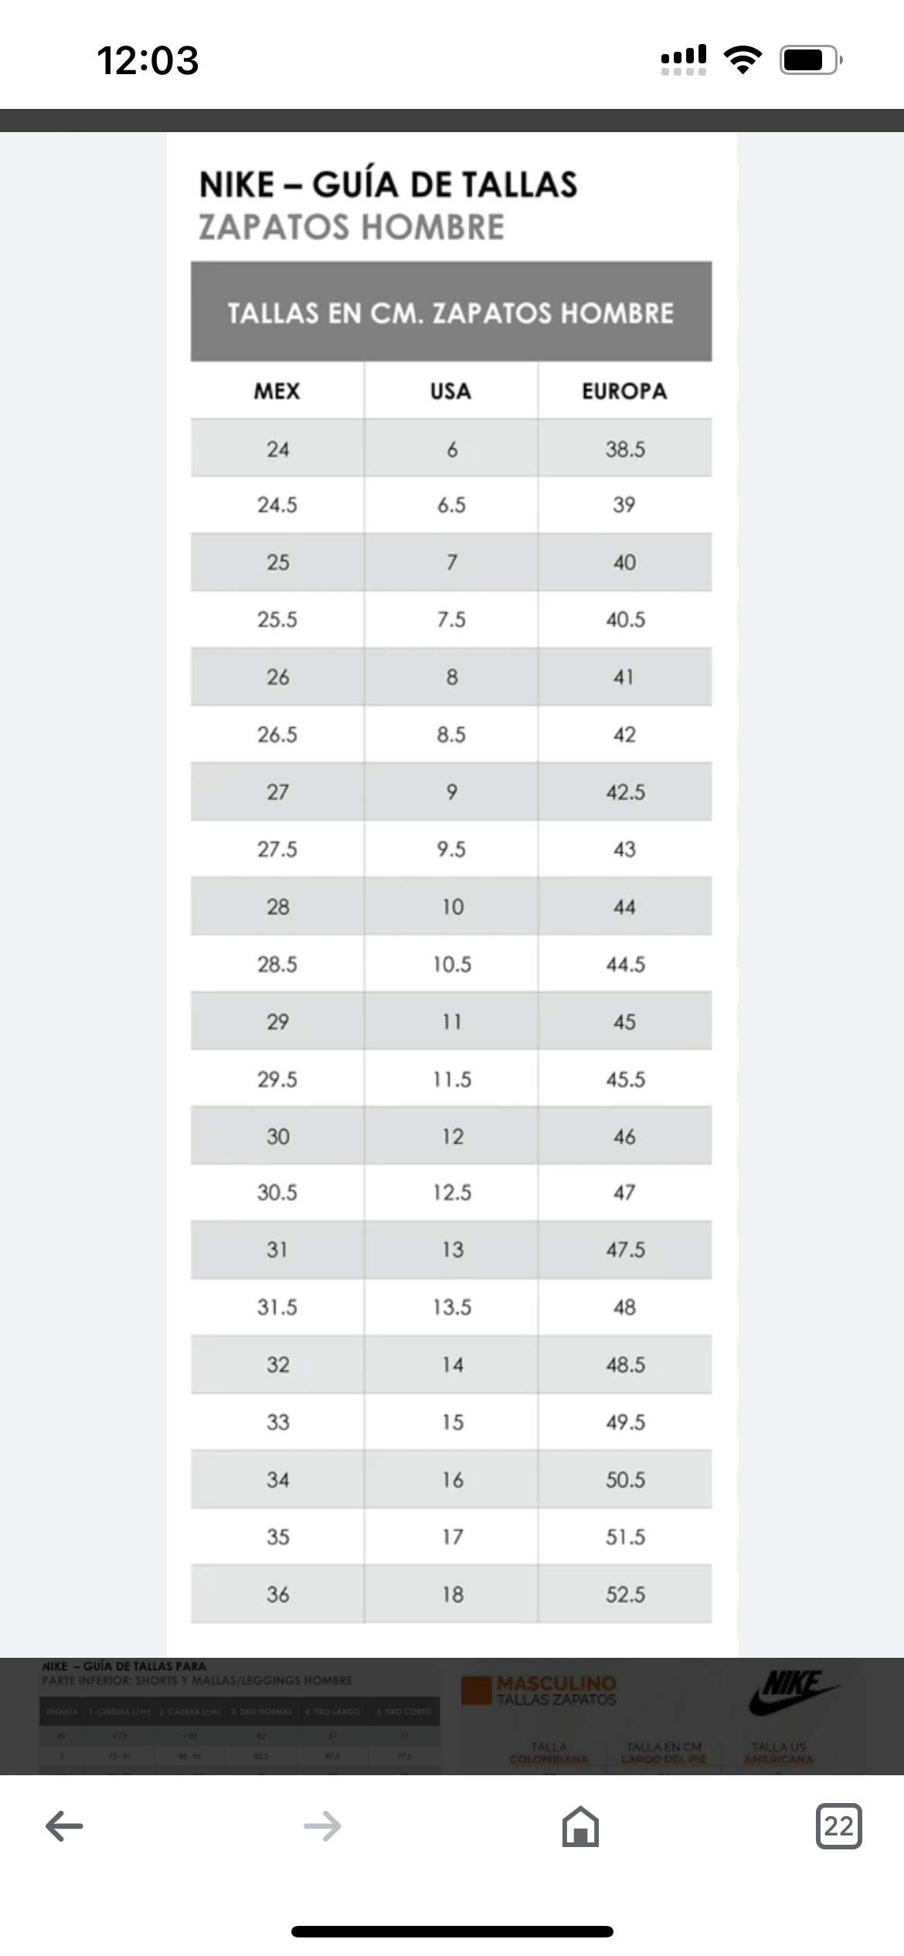Image resolution: width=904 pixels, height=1956 pixels.
Task: Tap the Nike Guía de Tallas title
Action: [389, 185]
